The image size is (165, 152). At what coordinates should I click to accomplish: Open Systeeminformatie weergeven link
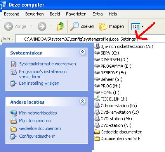pos(47,64)
